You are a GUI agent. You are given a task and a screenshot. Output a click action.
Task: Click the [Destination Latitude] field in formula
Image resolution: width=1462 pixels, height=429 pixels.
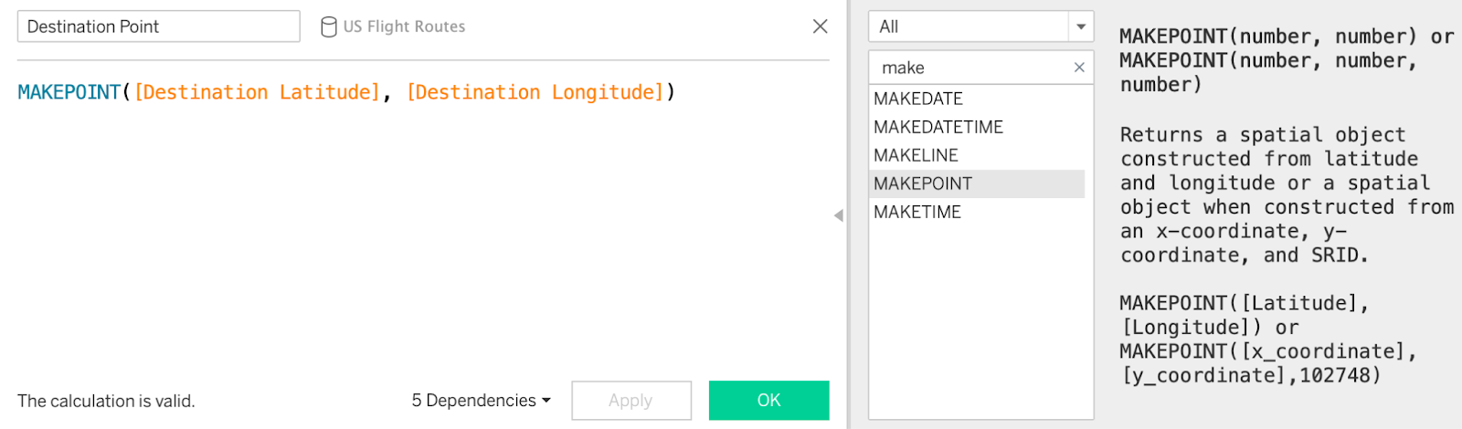pos(257,92)
